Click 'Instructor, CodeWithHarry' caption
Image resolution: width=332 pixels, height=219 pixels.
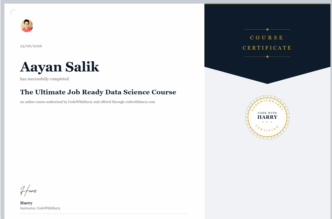click(40, 208)
